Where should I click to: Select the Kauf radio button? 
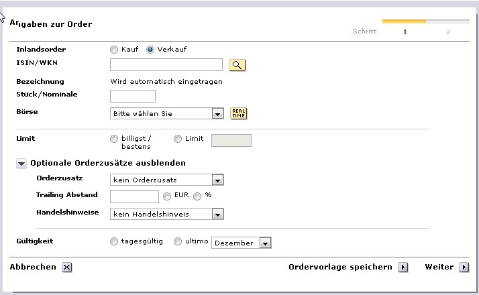(x=113, y=50)
